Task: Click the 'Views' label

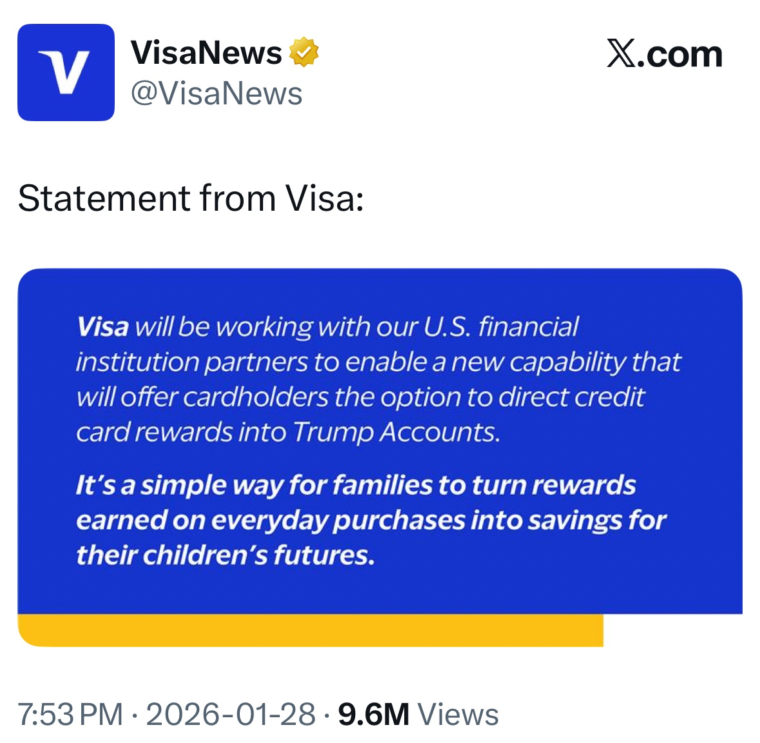Action: 458,715
